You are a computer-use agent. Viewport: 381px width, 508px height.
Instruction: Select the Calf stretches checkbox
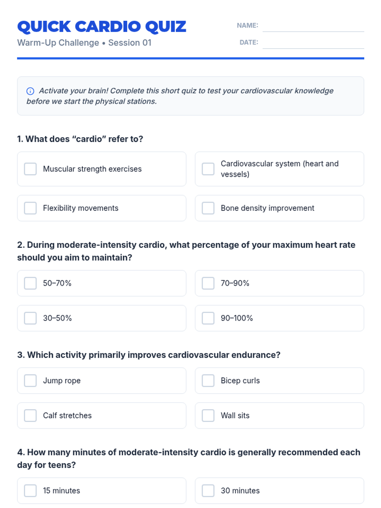coord(30,416)
